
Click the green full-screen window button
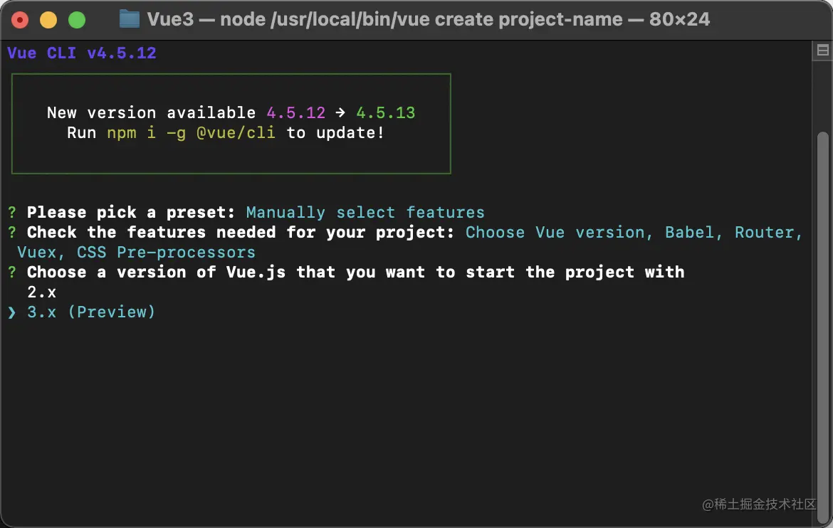(77, 20)
